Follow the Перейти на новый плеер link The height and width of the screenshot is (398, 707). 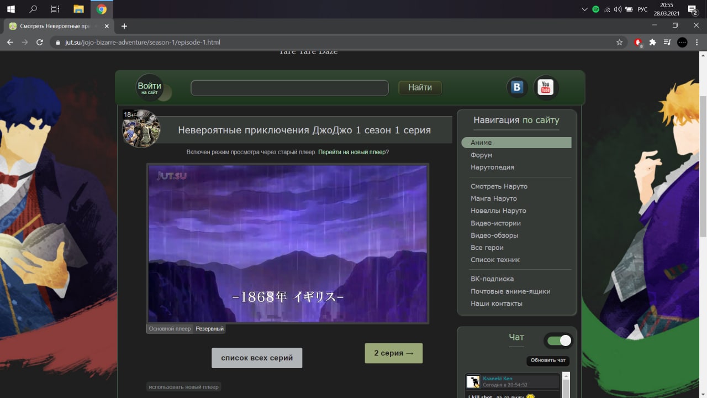tap(352, 151)
